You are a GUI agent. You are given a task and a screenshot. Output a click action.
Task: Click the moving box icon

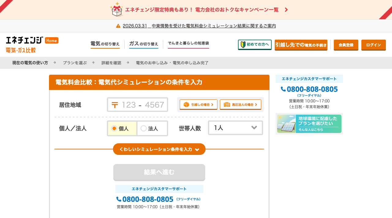[186, 105]
